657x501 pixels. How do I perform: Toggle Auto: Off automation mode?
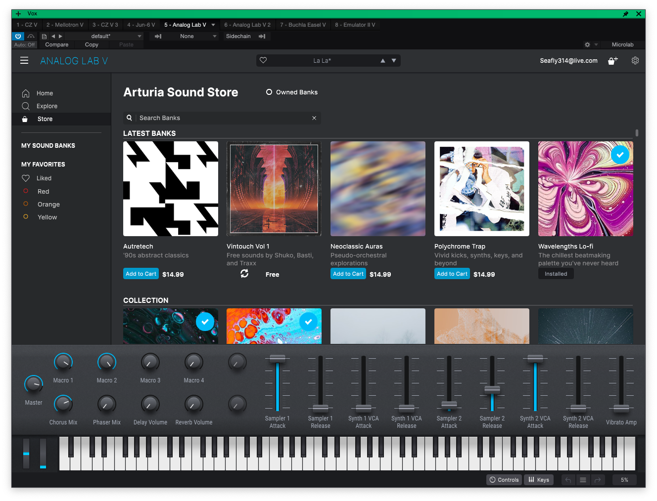click(x=24, y=44)
